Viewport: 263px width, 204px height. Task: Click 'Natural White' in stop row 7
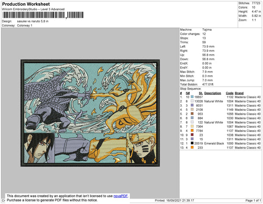pyautogui.click(x=214, y=122)
